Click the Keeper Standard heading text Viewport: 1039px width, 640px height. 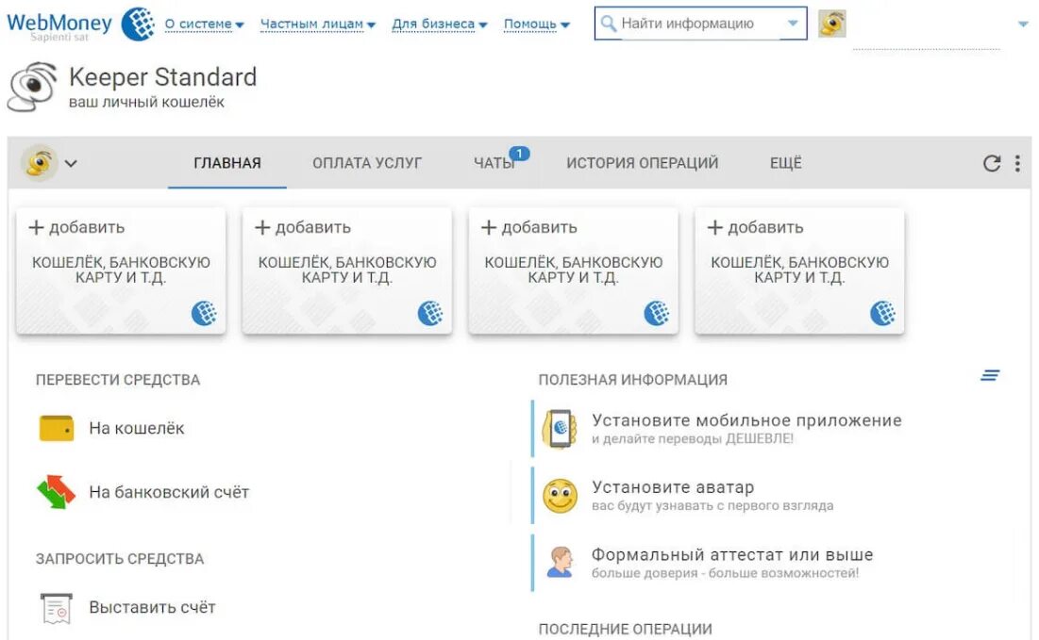click(x=163, y=77)
